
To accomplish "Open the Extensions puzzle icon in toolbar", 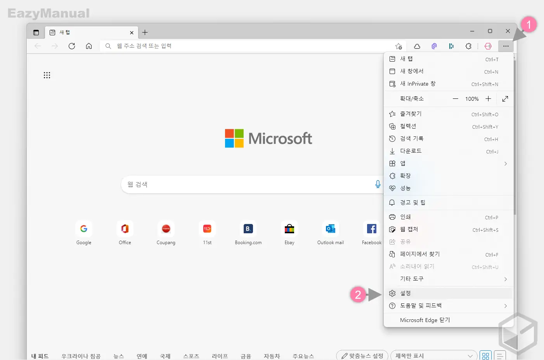I will coord(468,46).
